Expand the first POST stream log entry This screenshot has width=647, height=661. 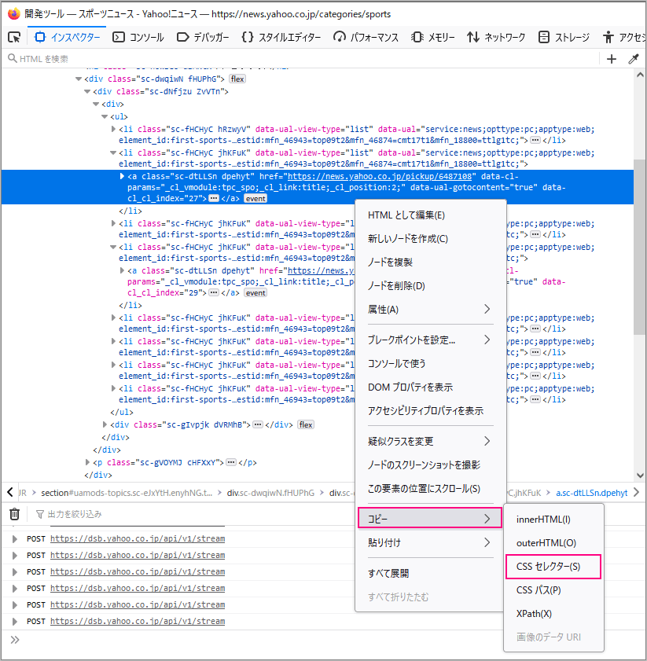[x=15, y=538]
